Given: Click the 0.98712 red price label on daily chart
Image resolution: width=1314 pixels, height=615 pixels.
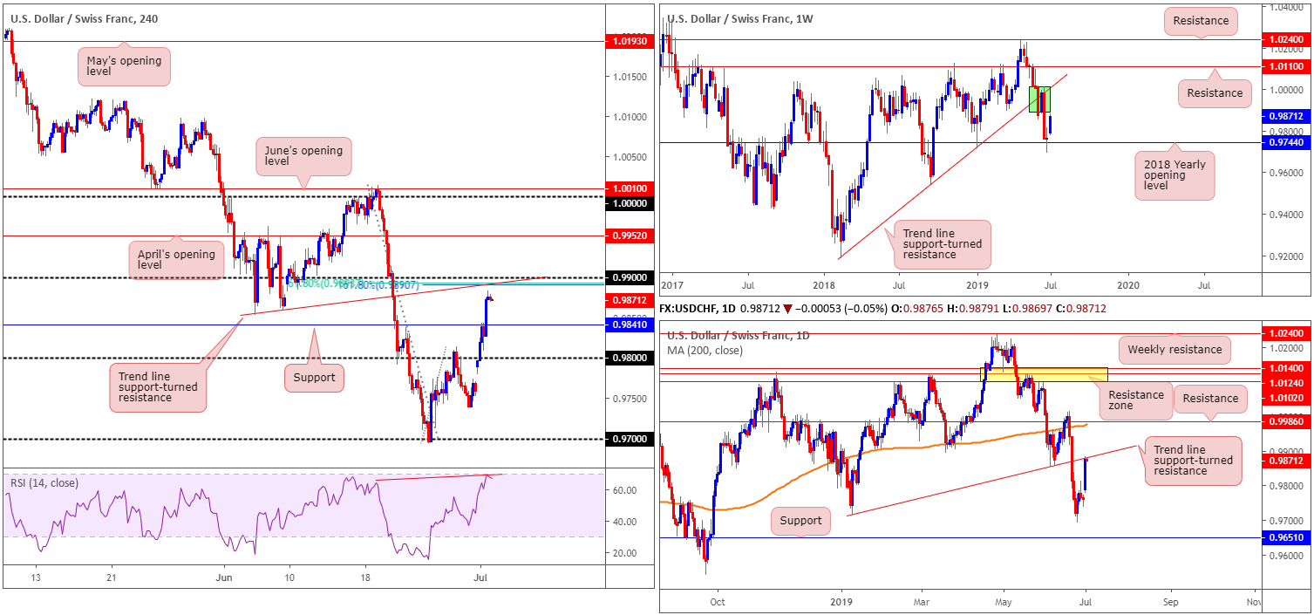Looking at the screenshot, I should [1285, 460].
